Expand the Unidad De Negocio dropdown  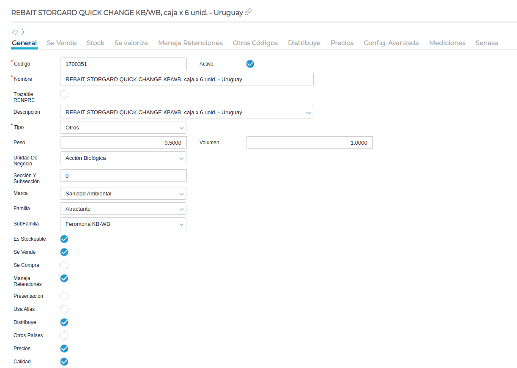(123, 158)
